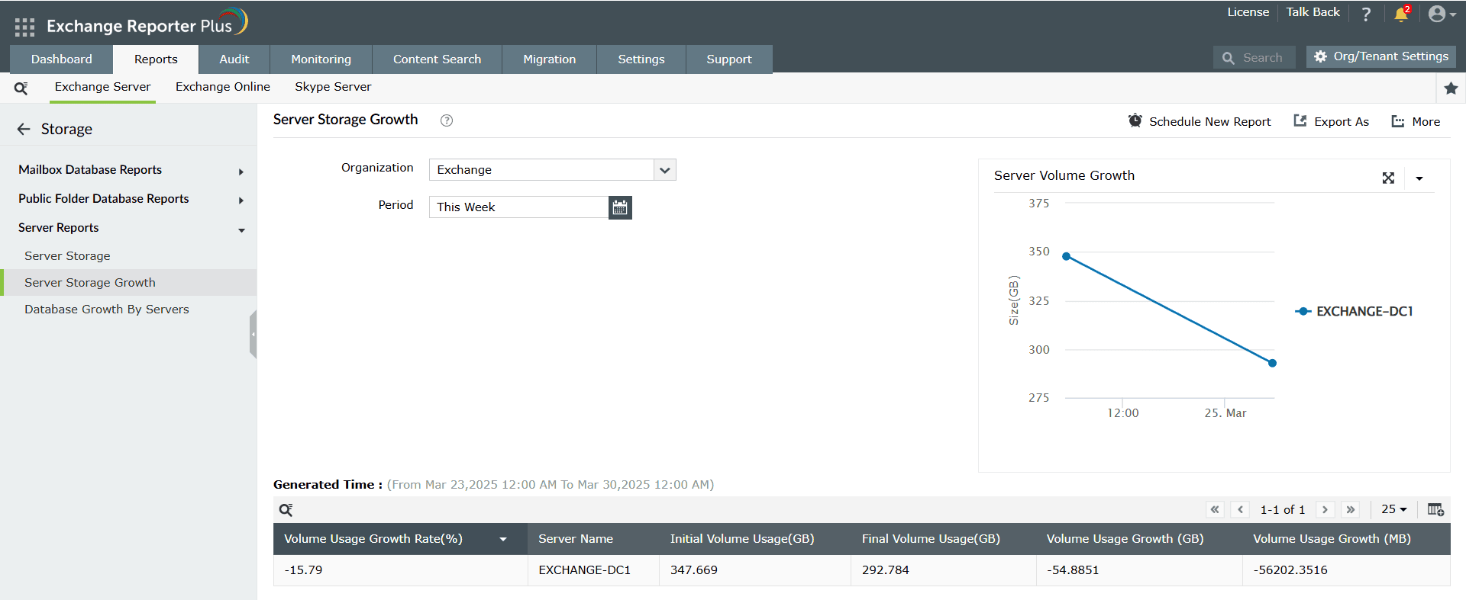1466x600 pixels.
Task: Click the Talk Back link
Action: pyautogui.click(x=1313, y=12)
